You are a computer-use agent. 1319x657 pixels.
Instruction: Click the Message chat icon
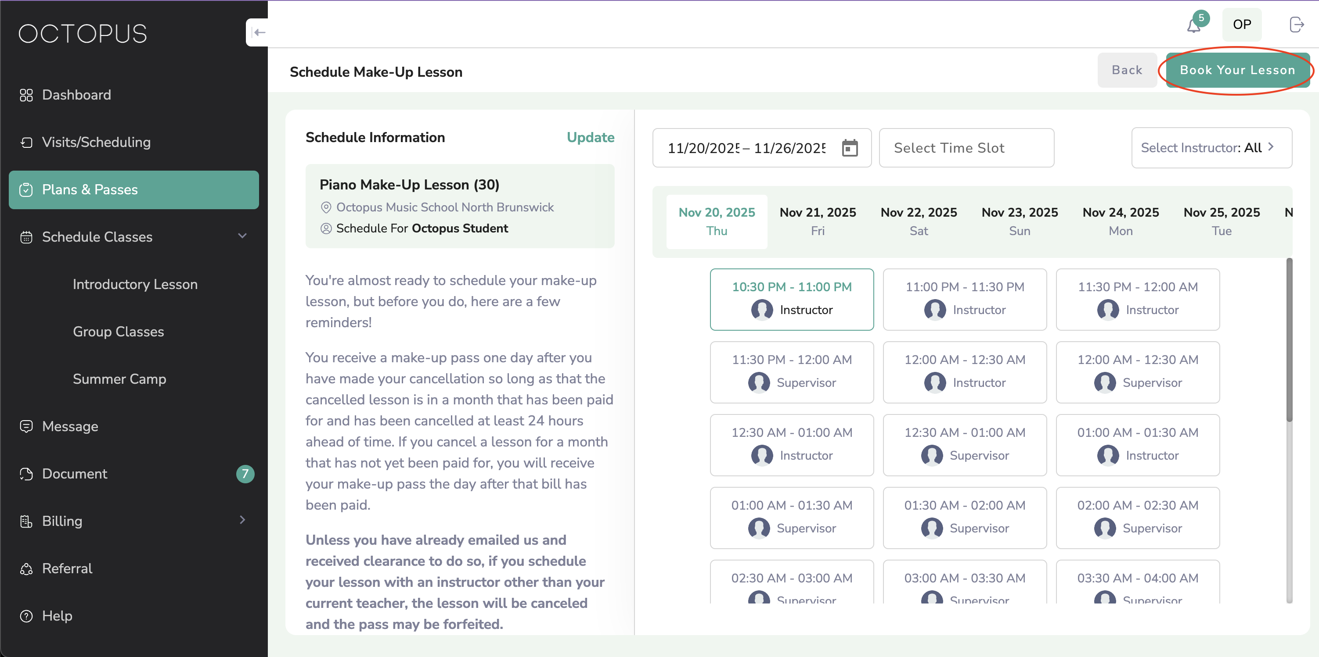[26, 426]
